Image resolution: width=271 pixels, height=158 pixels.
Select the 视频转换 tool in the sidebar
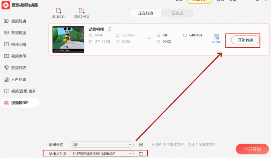15,21
